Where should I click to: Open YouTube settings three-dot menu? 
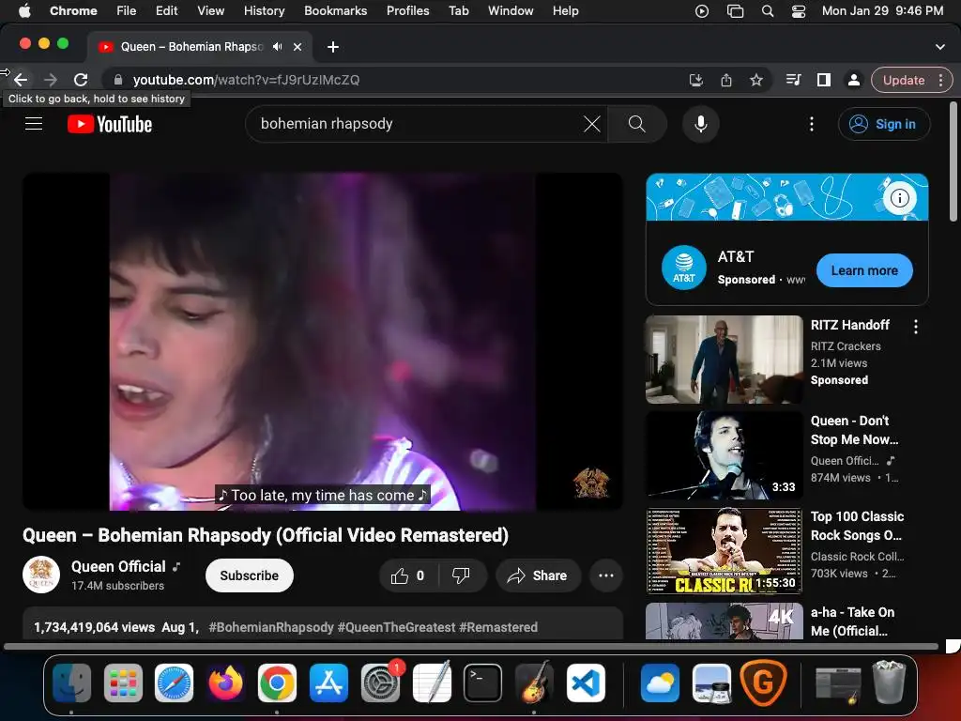[x=812, y=124]
